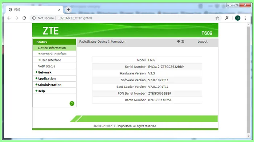The width and height of the screenshot is (254, 142).
Task: Click the Model value F609
Action: coord(152,60)
